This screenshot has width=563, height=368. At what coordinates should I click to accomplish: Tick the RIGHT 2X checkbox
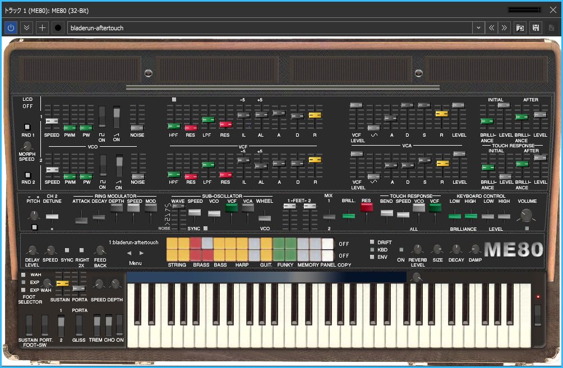coord(81,250)
